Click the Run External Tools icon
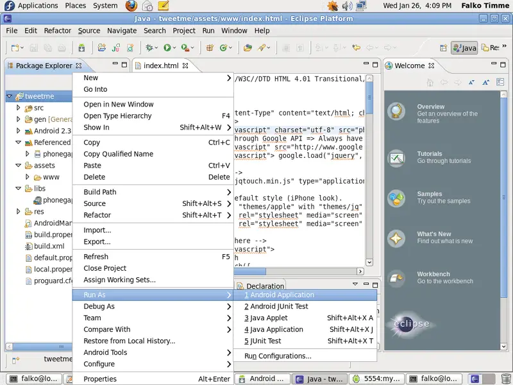Viewport: 513px width, 385px height. (x=185, y=47)
